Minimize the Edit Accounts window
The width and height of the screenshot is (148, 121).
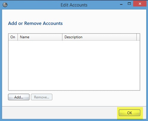point(121,4)
